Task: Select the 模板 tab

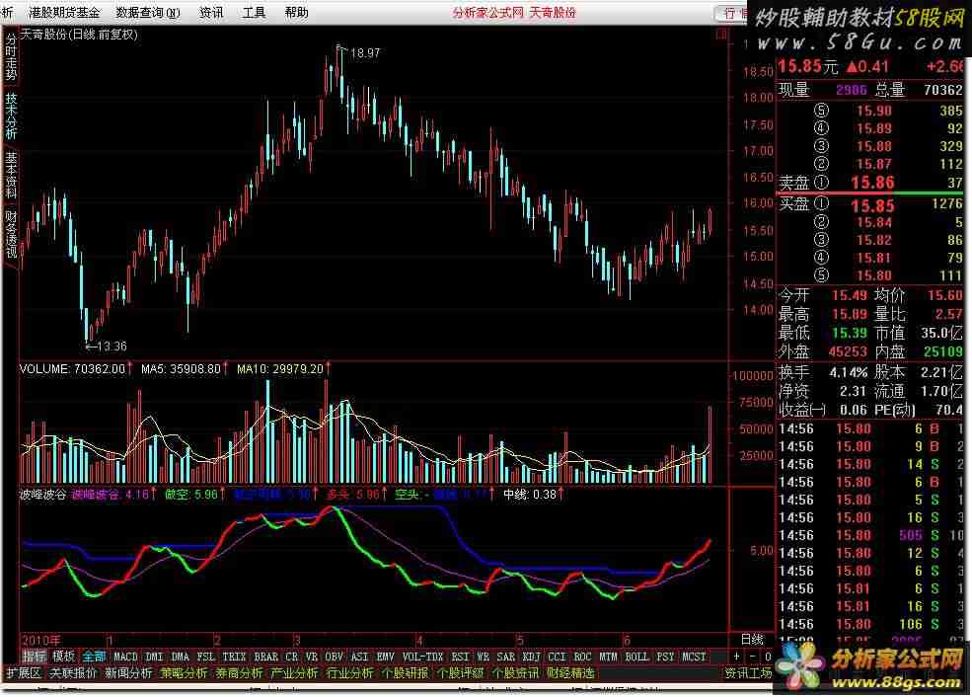Action: coord(64,657)
